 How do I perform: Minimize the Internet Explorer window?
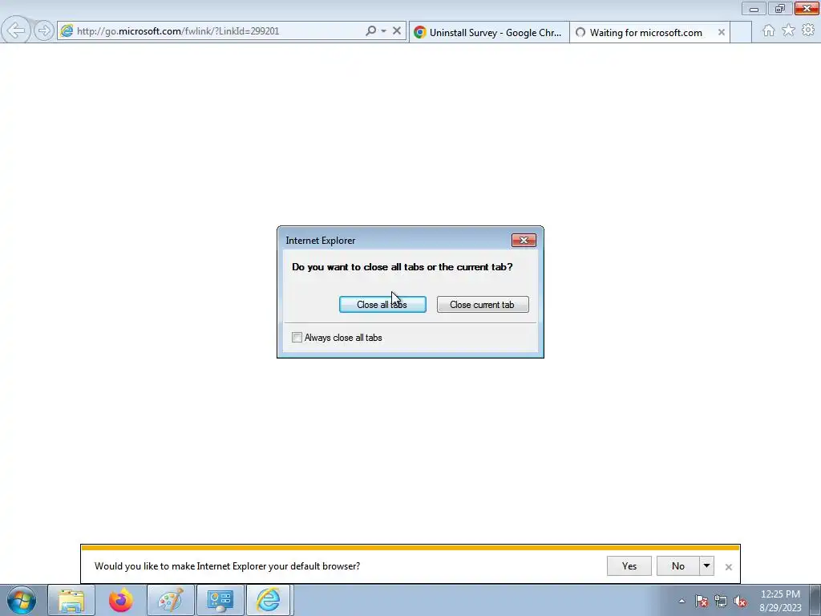pyautogui.click(x=754, y=9)
